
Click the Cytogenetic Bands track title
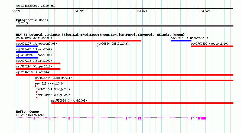(x=32, y=20)
